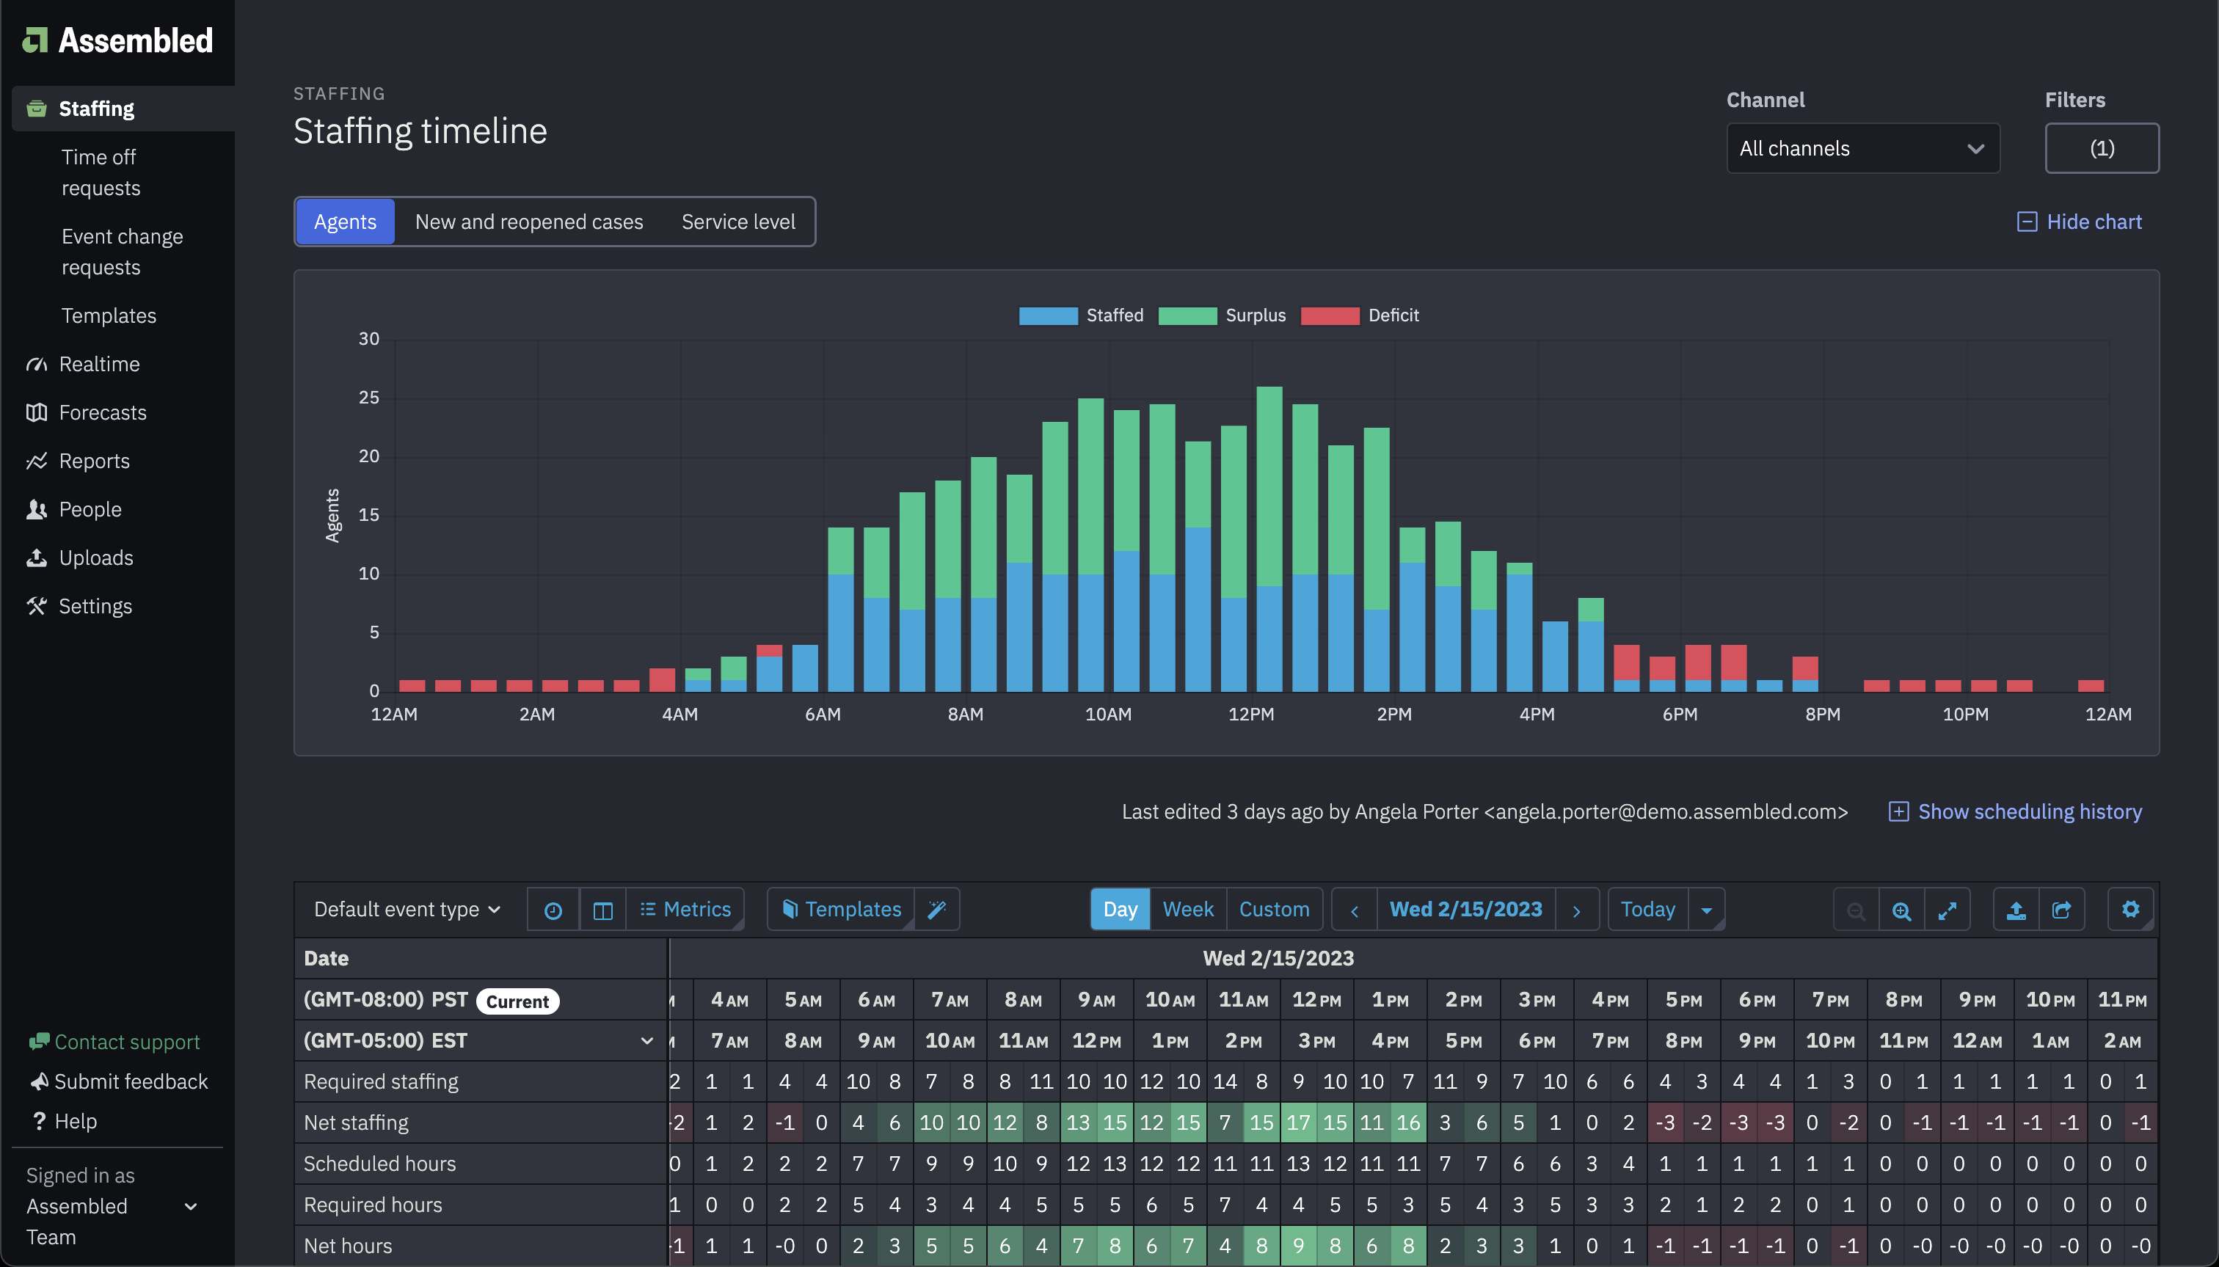Toggle Staffed series in chart legend
Screen dimensions: 2219x1267
1082,315
